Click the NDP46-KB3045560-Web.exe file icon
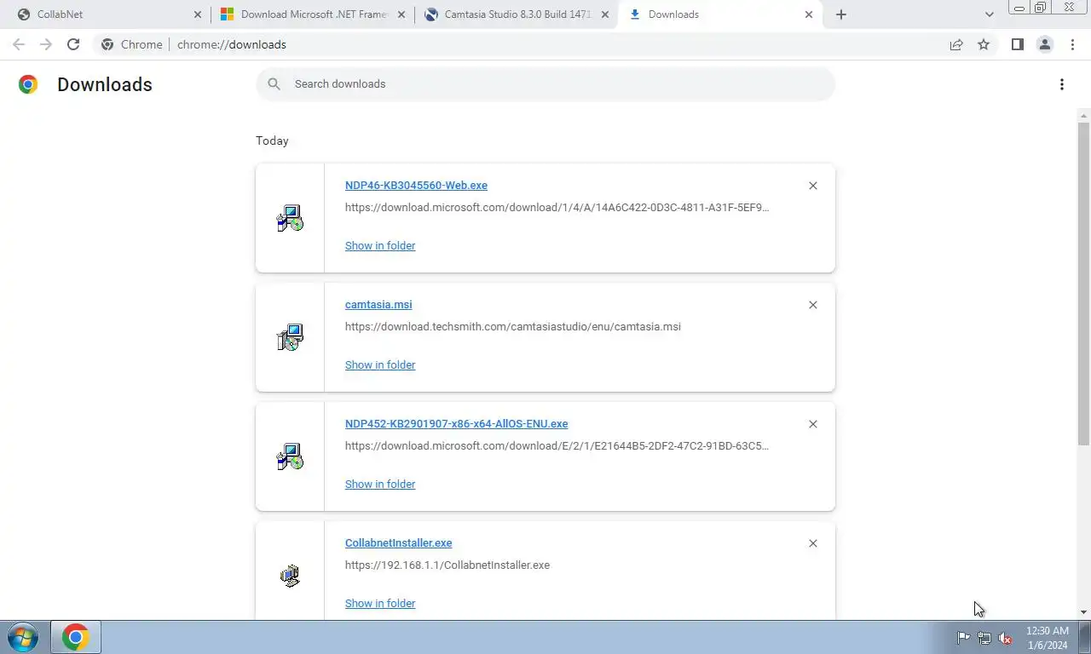Image resolution: width=1091 pixels, height=654 pixels. point(290,218)
